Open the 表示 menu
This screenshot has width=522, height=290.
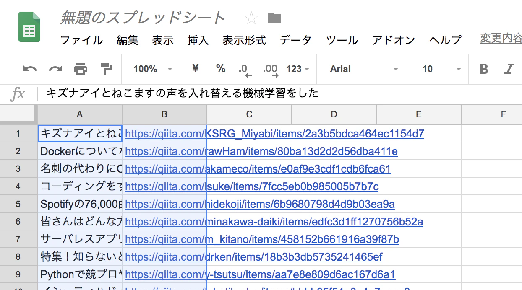(163, 40)
